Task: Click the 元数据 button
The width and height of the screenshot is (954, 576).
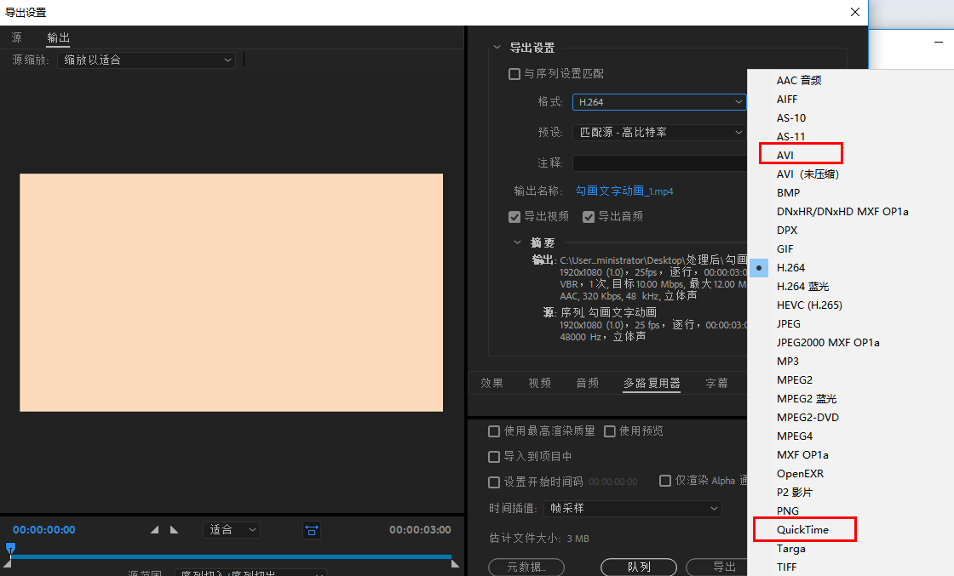Action: pyautogui.click(x=526, y=567)
